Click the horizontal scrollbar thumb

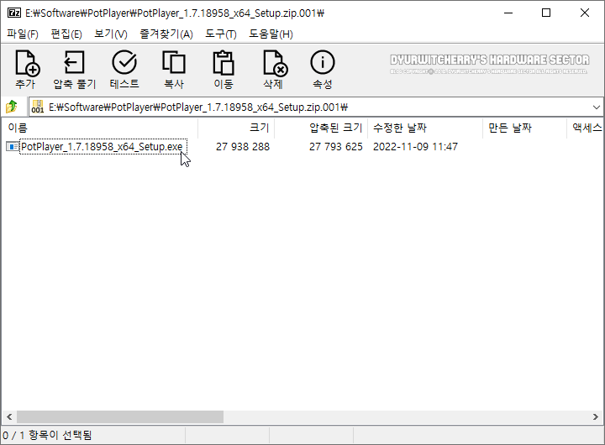coord(120,416)
